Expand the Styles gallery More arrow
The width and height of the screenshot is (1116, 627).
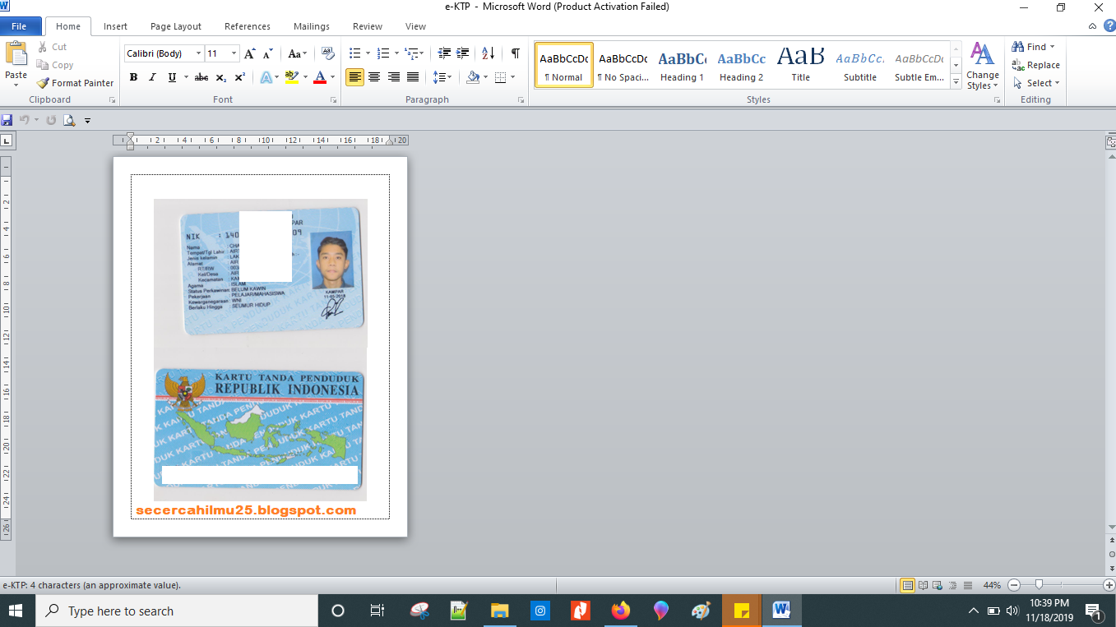(956, 82)
